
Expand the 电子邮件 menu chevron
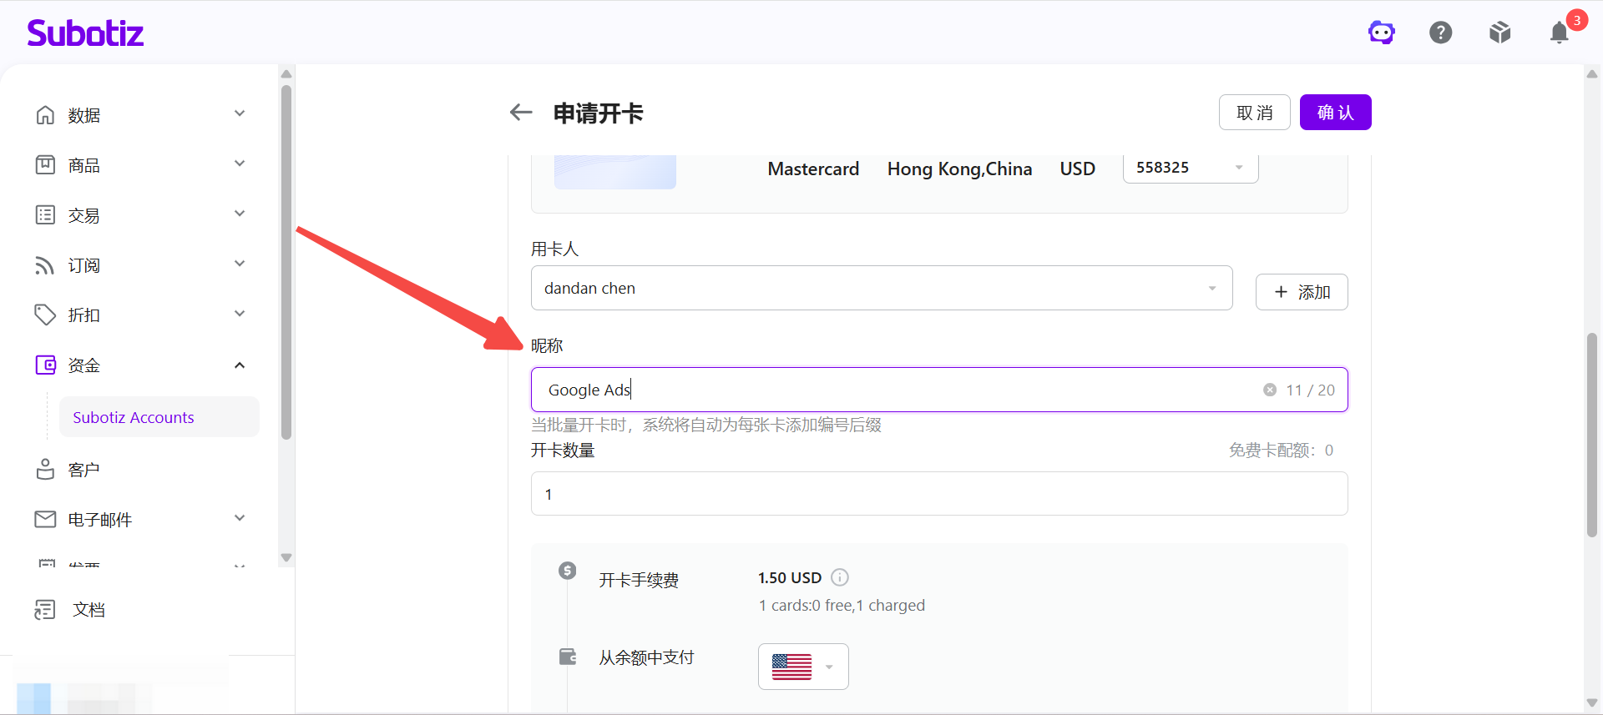tap(240, 518)
